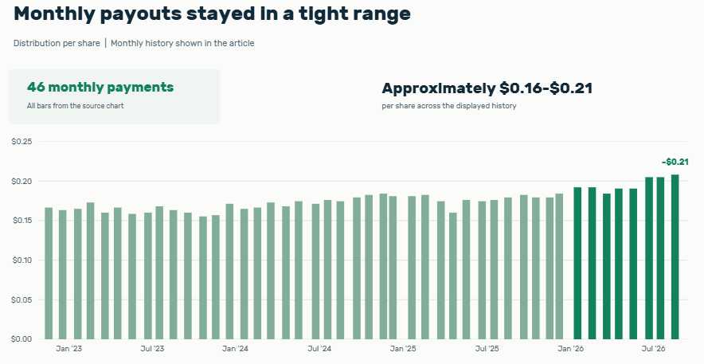Click the '$0.10' y-axis label
The image size is (704, 364).
coord(22,260)
